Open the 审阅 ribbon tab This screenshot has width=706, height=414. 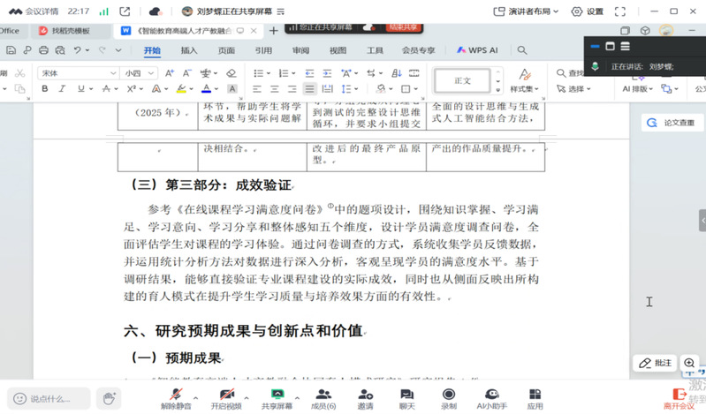301,51
